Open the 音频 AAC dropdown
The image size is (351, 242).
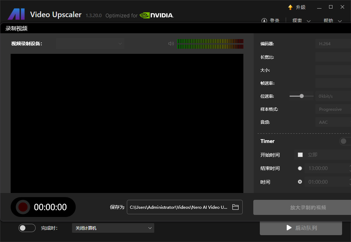(333, 122)
